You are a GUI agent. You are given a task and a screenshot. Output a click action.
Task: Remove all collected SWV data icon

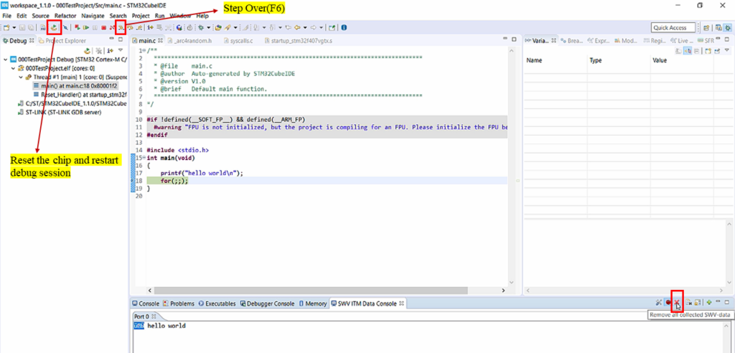tap(676, 302)
